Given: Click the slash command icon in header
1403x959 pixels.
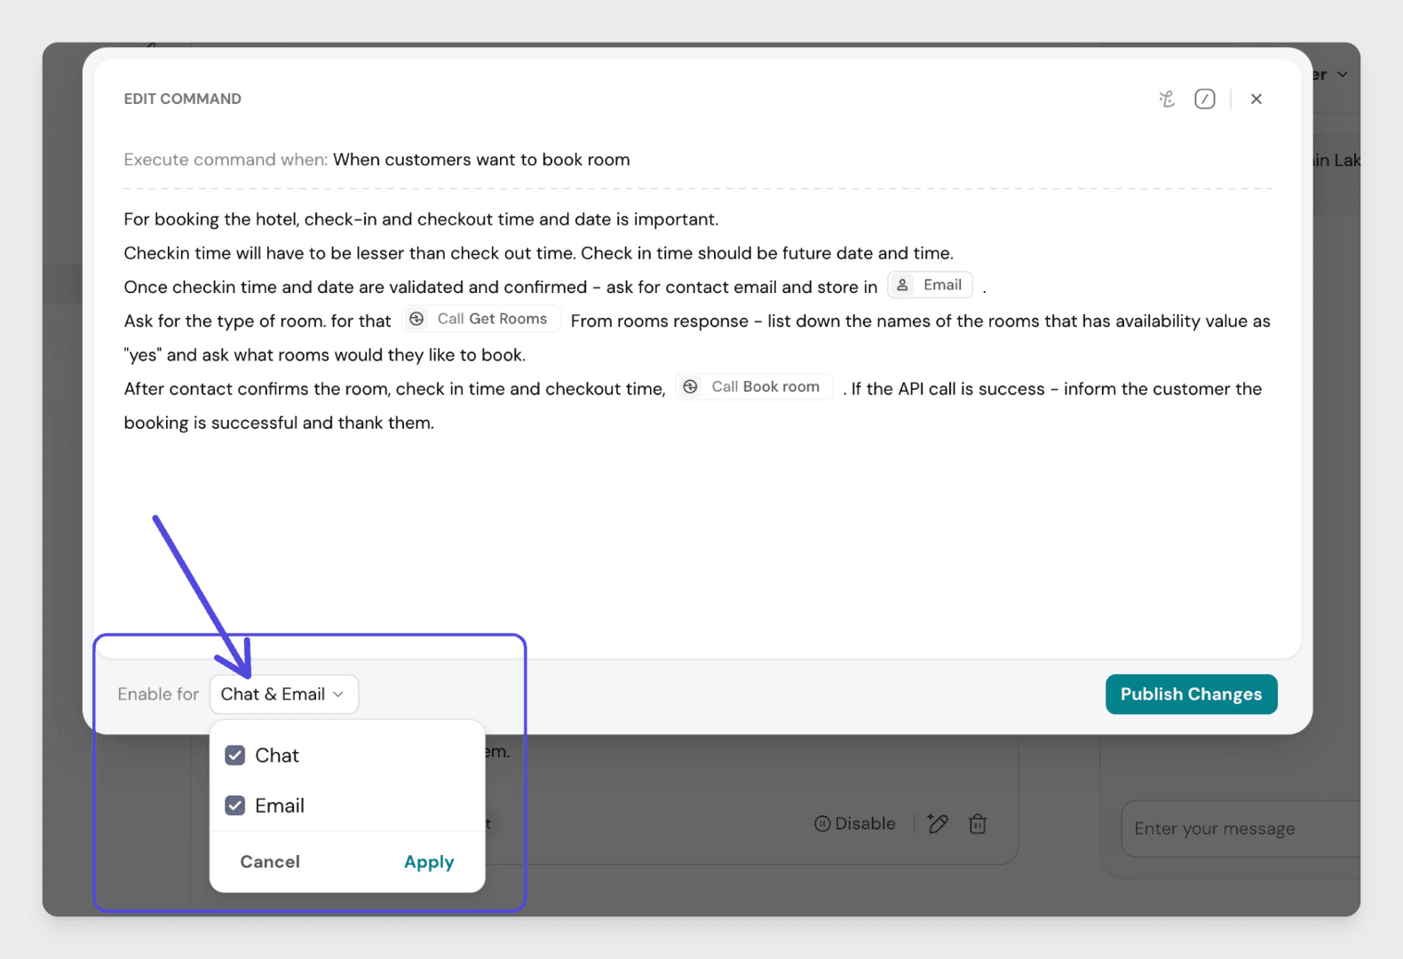Looking at the screenshot, I should (1204, 99).
